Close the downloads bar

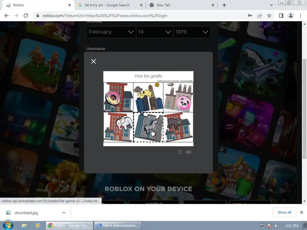[302, 212]
